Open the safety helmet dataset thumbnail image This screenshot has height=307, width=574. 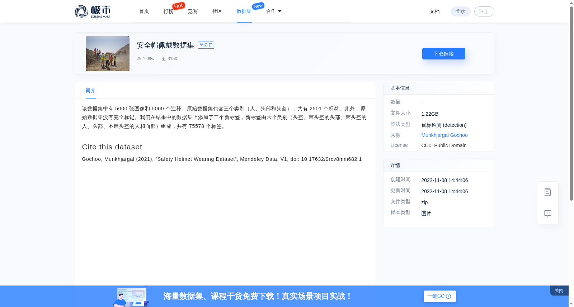108,54
